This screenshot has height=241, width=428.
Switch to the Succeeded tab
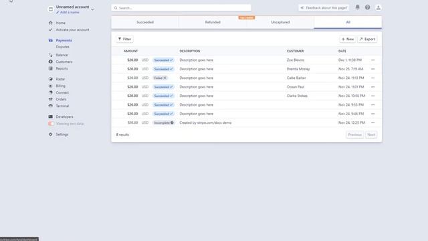(x=145, y=22)
